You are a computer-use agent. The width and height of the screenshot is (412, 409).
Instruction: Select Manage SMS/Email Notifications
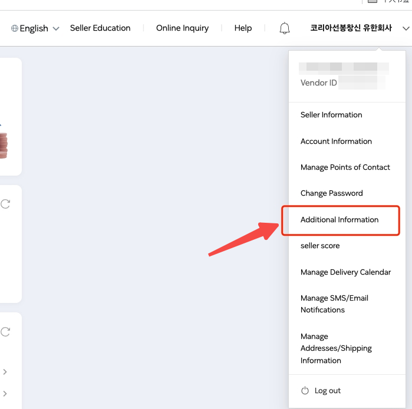(334, 304)
